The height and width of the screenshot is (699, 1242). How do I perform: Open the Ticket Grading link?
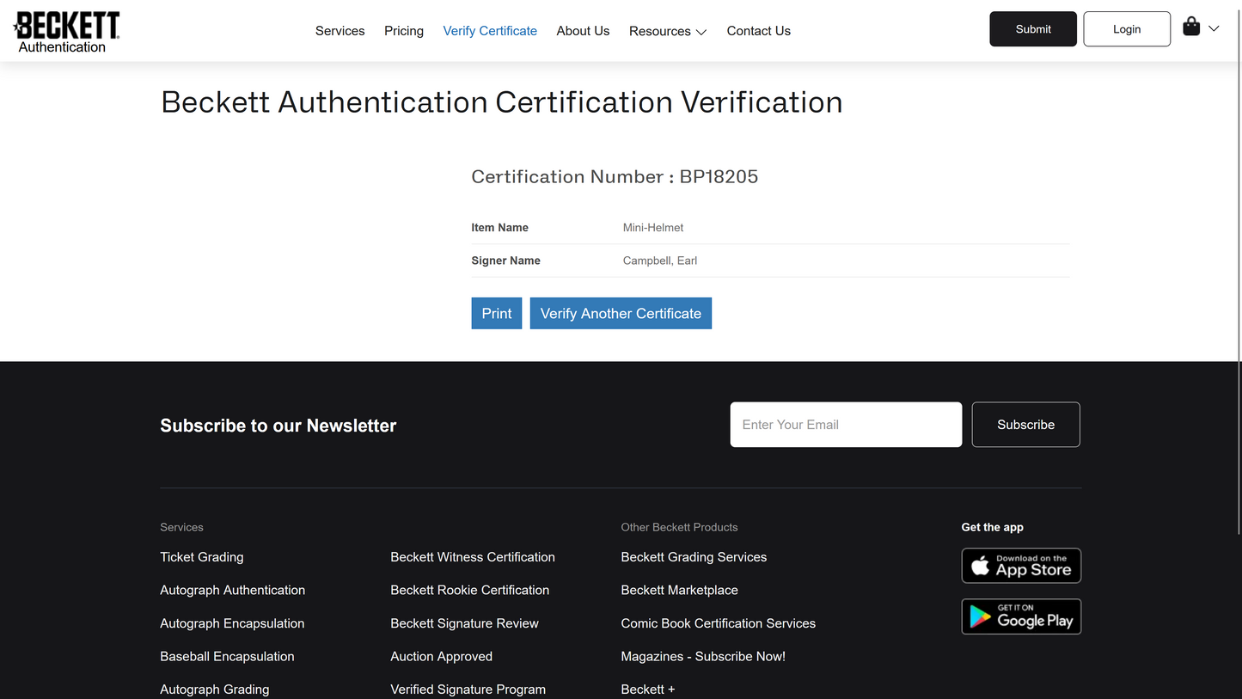202,557
